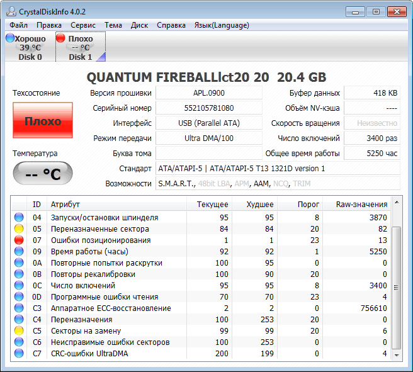
Task: Click the transfer mode field Ultra DMA/100
Action: click(209, 138)
